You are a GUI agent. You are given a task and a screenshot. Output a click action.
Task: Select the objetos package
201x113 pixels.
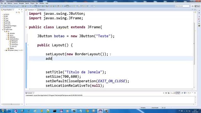tap(12, 48)
